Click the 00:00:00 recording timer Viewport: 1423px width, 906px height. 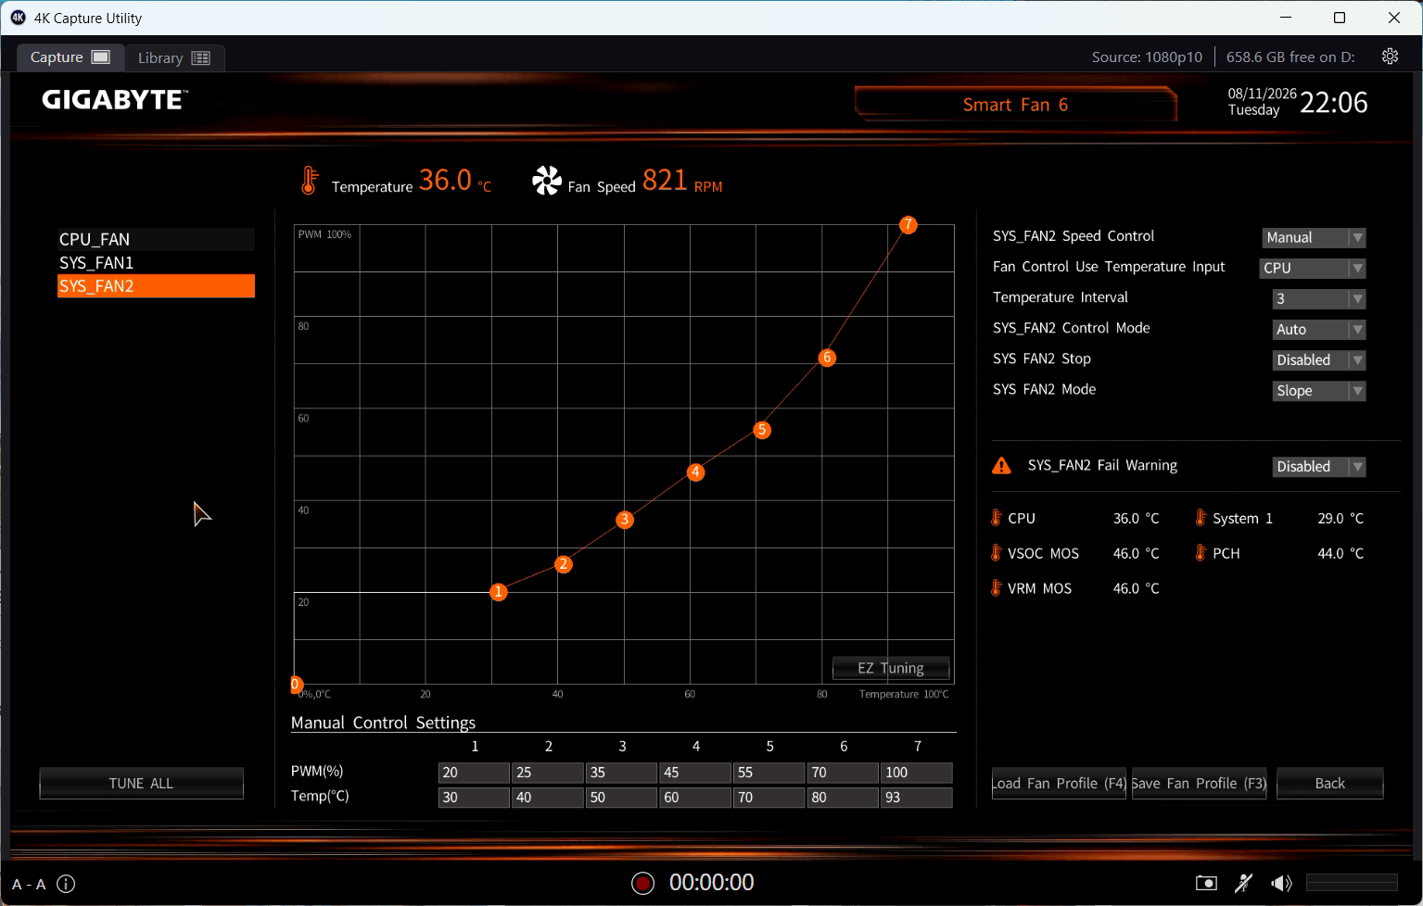(712, 883)
